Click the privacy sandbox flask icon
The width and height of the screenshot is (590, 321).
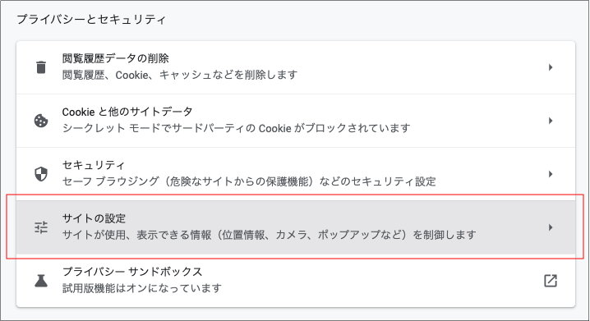coord(41,281)
